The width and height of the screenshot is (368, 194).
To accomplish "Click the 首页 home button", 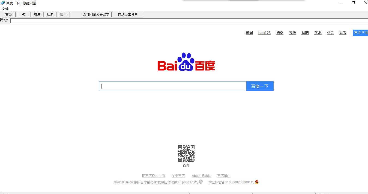I will coord(9,14).
